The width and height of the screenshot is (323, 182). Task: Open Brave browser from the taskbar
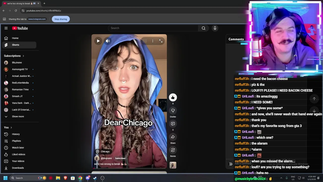(x=65, y=178)
